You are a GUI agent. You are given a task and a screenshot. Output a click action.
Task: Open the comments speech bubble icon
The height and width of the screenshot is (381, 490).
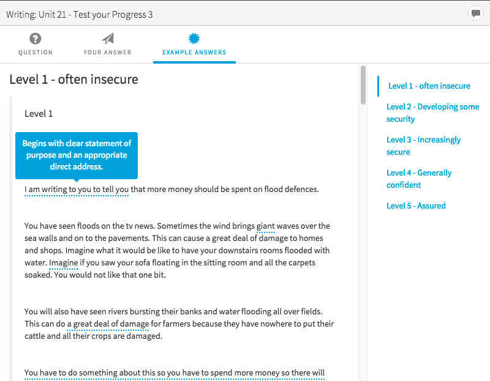click(x=476, y=13)
